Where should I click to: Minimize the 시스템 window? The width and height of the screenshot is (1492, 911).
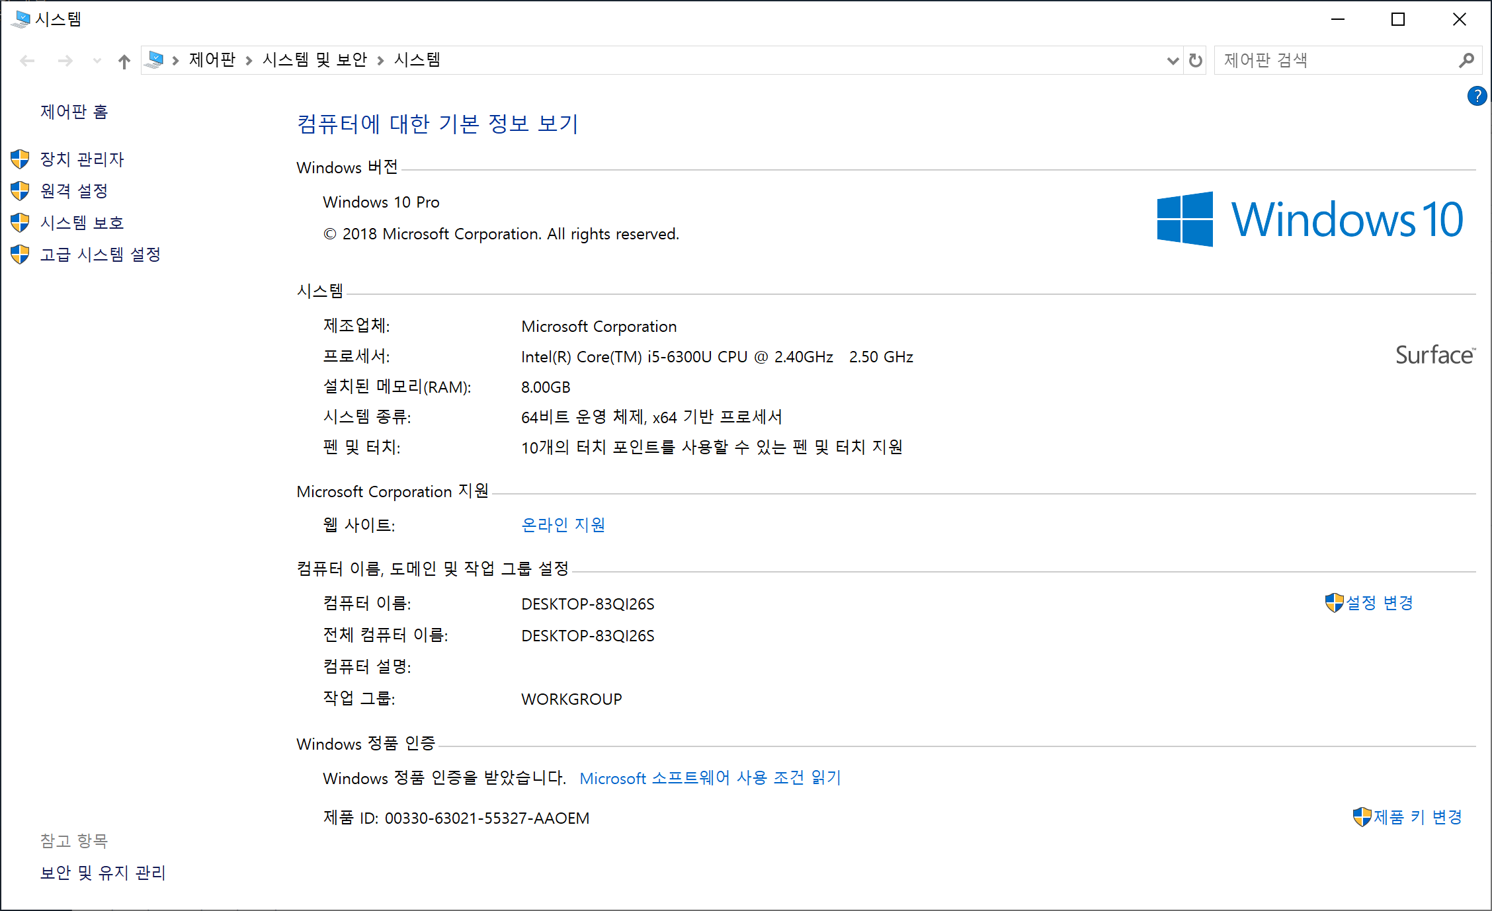(x=1338, y=19)
